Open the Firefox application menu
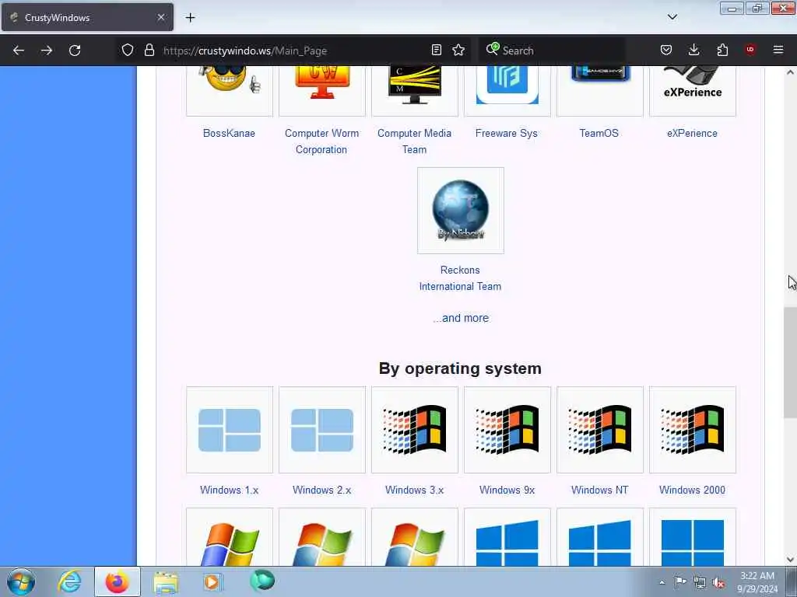The height and width of the screenshot is (597, 797). click(778, 50)
